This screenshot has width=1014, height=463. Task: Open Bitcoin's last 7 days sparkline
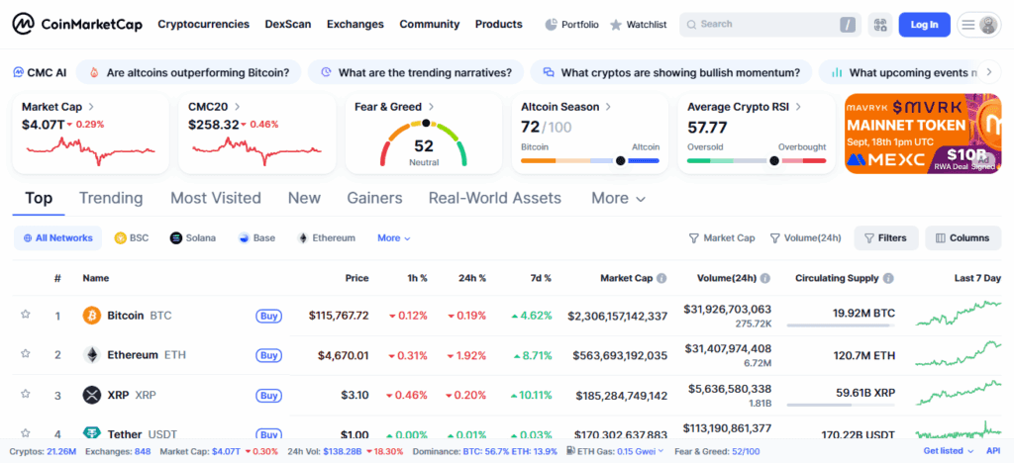(959, 314)
